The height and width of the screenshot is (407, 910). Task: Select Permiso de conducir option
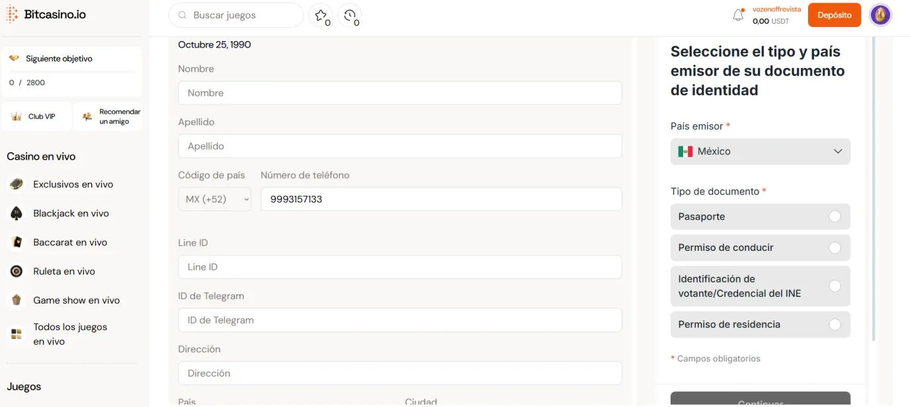click(835, 248)
